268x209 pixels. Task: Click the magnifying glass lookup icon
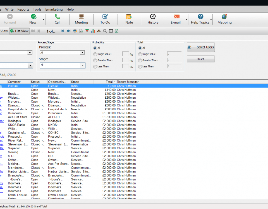(105, 31)
